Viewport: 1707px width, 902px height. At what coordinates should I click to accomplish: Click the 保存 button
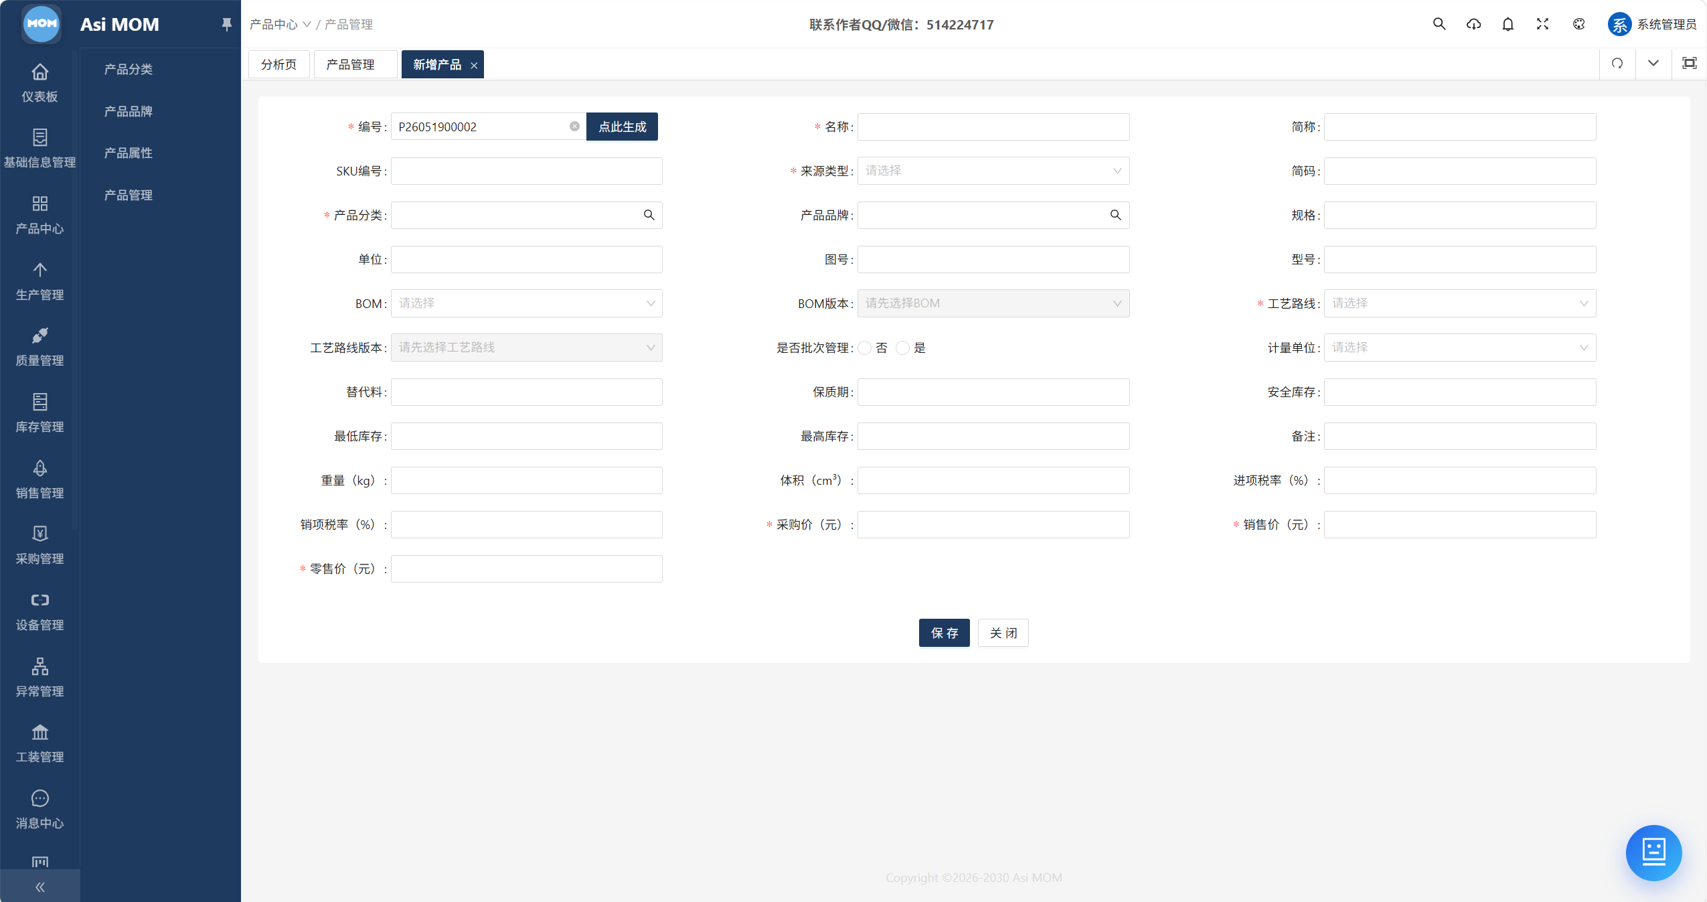pos(944,633)
